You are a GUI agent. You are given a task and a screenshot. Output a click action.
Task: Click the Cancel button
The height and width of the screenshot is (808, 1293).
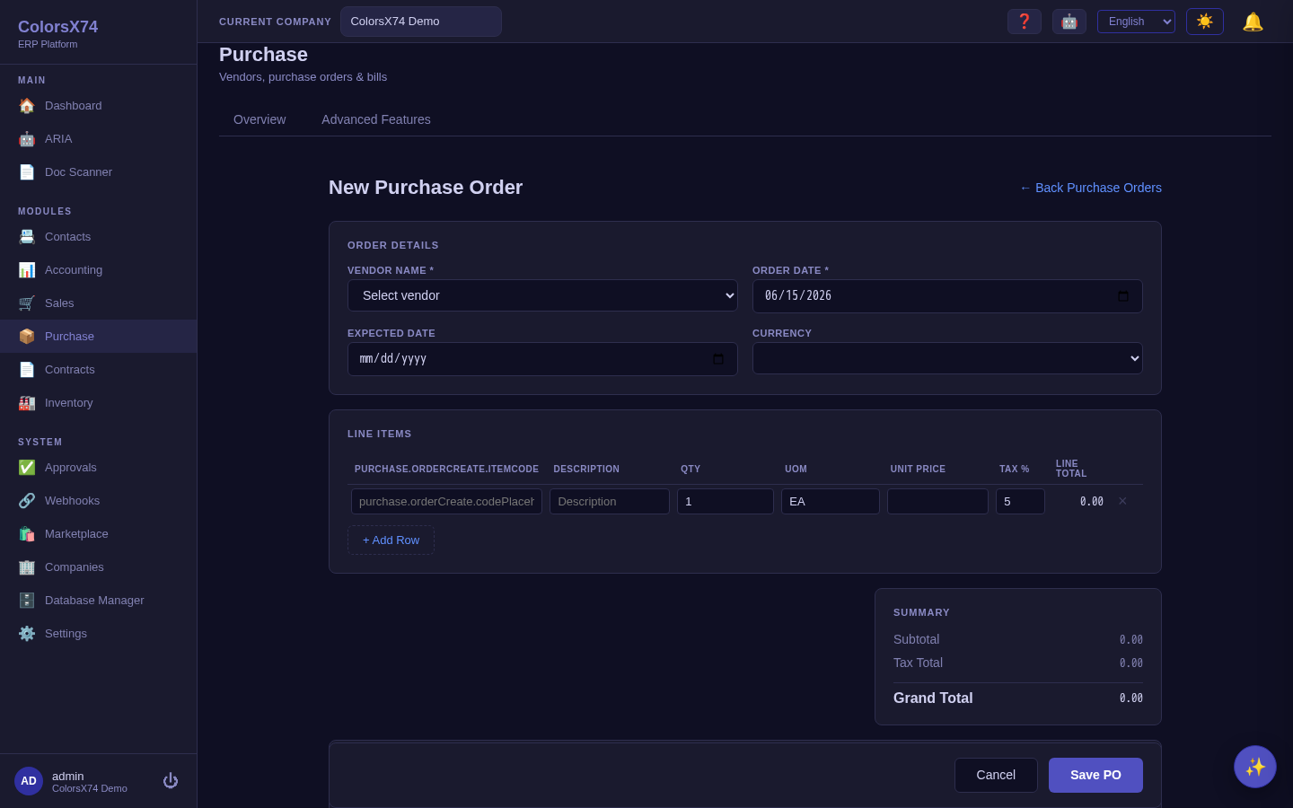996,775
